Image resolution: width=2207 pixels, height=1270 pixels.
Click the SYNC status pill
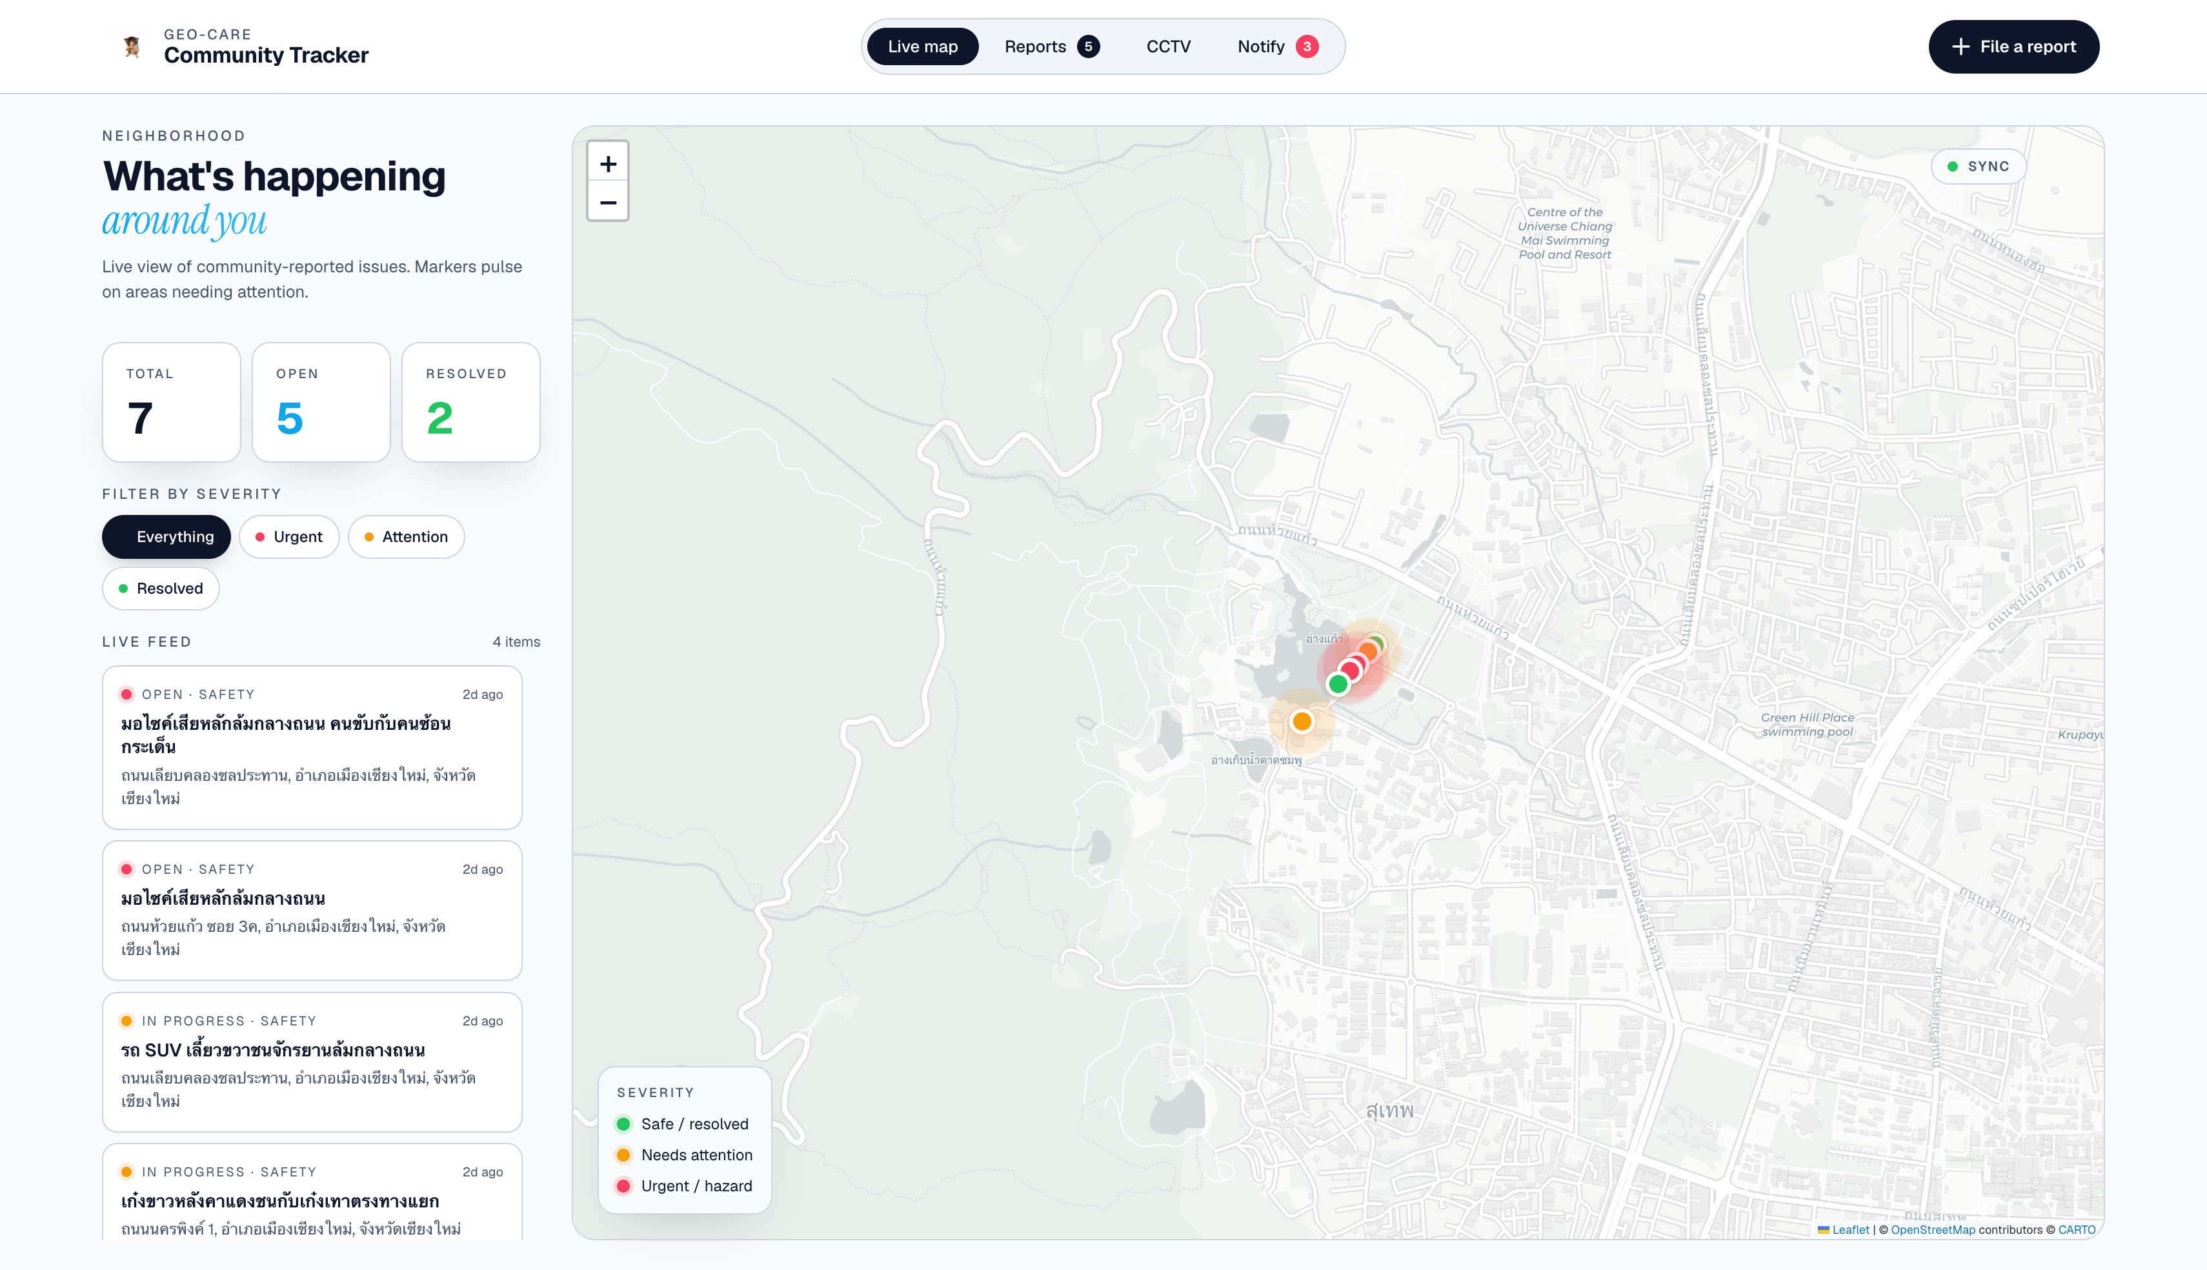(x=1979, y=166)
